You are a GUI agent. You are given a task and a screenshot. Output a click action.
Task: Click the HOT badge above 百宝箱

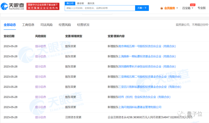(192, 5)
